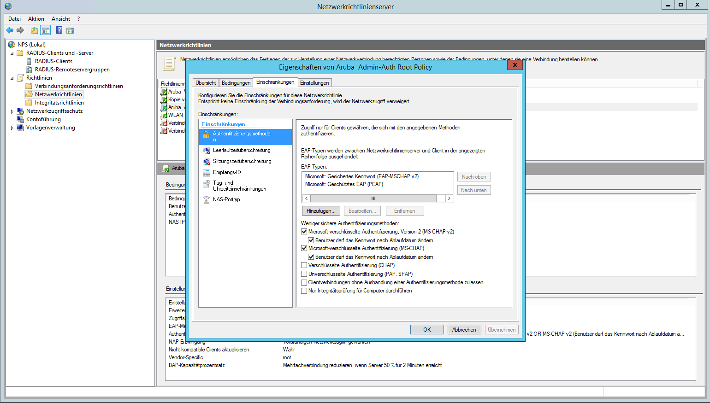Select the Sitzungszeitüberschreitung constraint icon
710x403 pixels.
click(207, 162)
